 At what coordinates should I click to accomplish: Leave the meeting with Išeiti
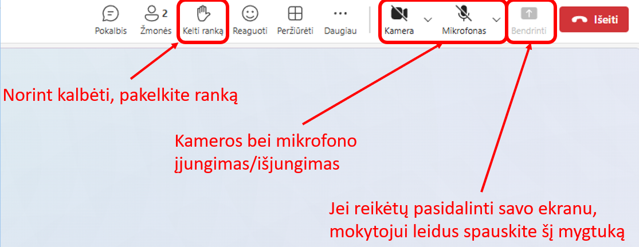(594, 19)
